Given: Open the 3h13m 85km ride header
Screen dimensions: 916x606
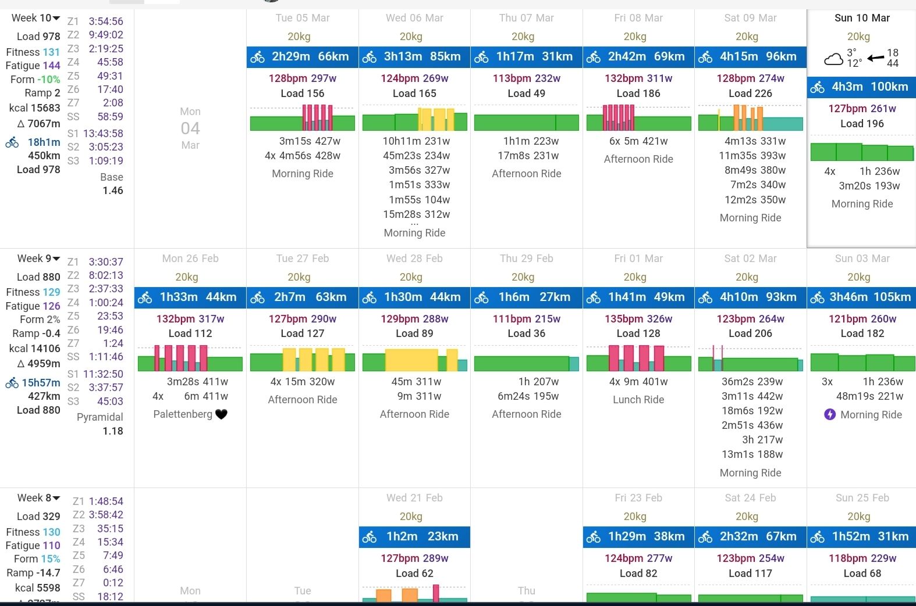Looking at the screenshot, I should point(414,57).
